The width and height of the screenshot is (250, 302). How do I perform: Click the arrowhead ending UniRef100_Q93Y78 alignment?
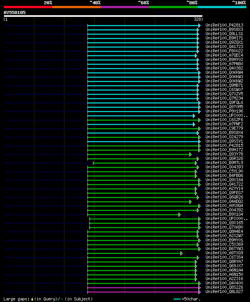(191, 154)
